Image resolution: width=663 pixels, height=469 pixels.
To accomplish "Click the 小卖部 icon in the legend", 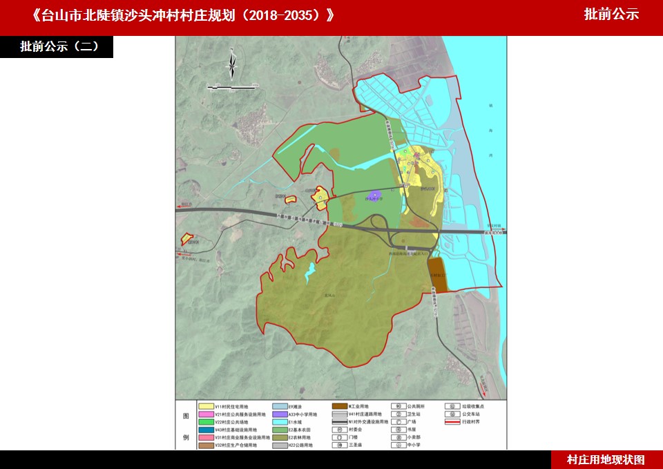I will tap(398, 437).
